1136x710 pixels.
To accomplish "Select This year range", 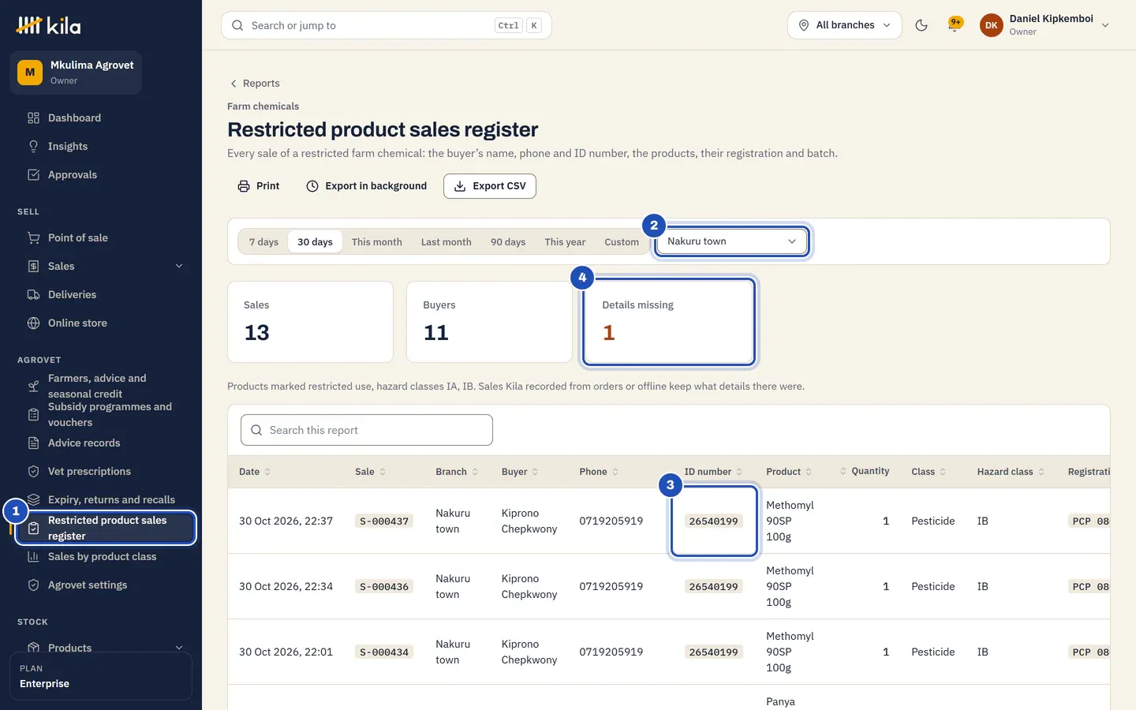I will (565, 242).
